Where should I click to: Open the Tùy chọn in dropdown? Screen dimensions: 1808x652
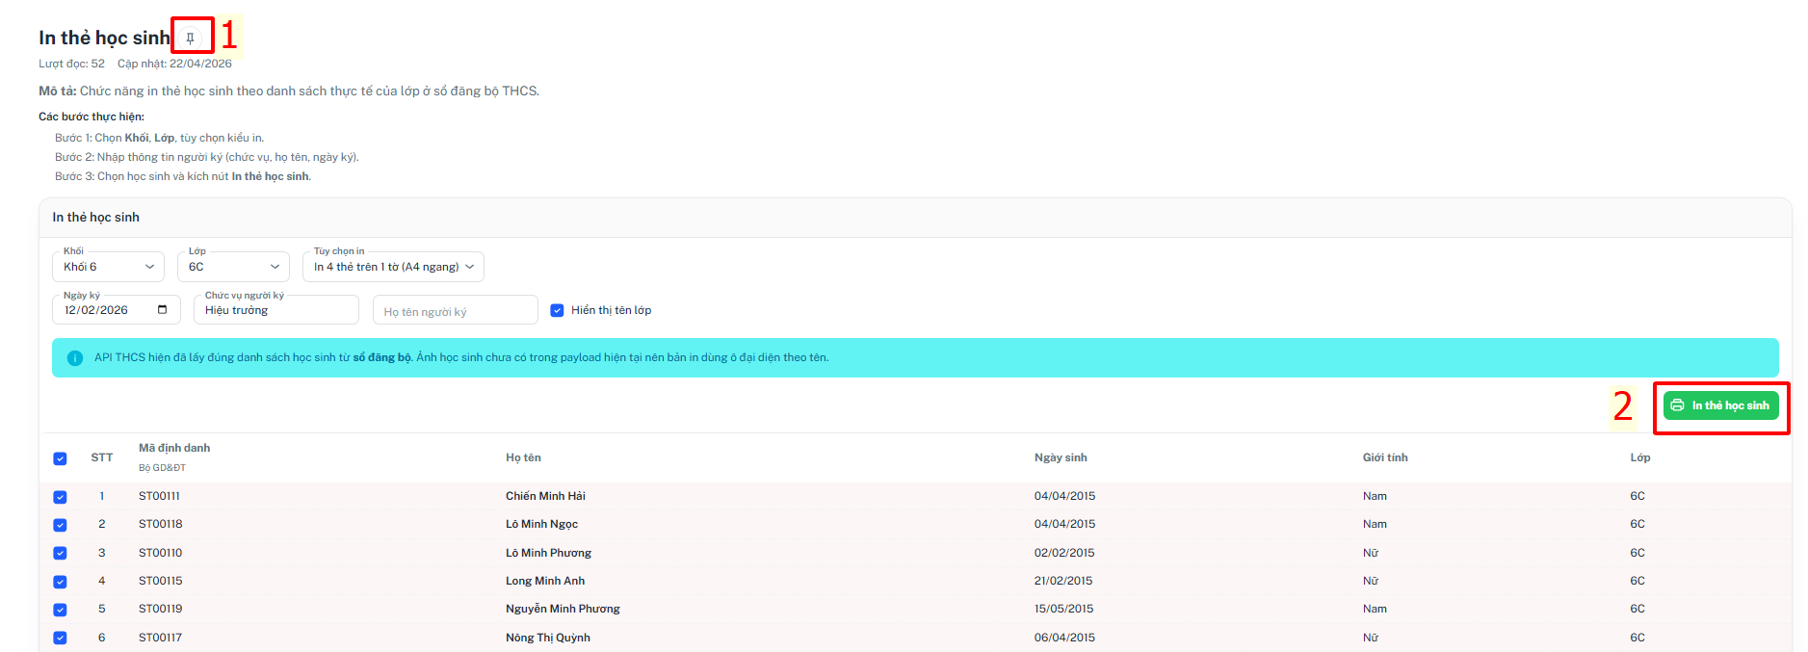tap(393, 267)
